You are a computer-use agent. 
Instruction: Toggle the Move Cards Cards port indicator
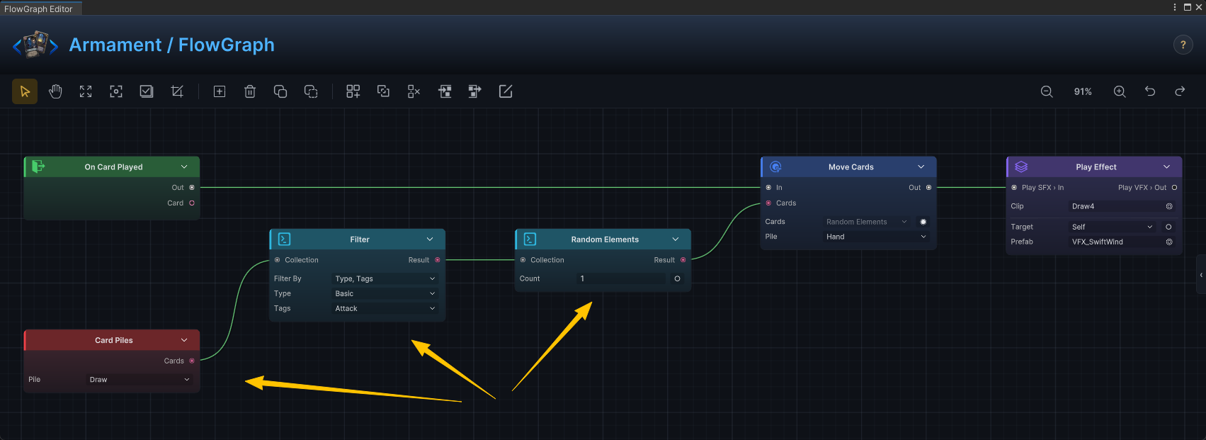pos(923,222)
